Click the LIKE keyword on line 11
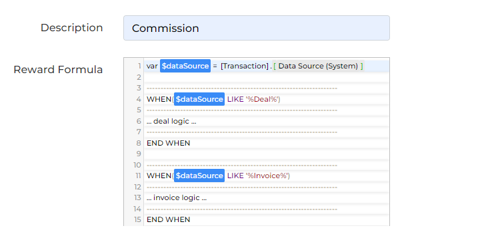The image size is (494, 240). pyautogui.click(x=235, y=176)
